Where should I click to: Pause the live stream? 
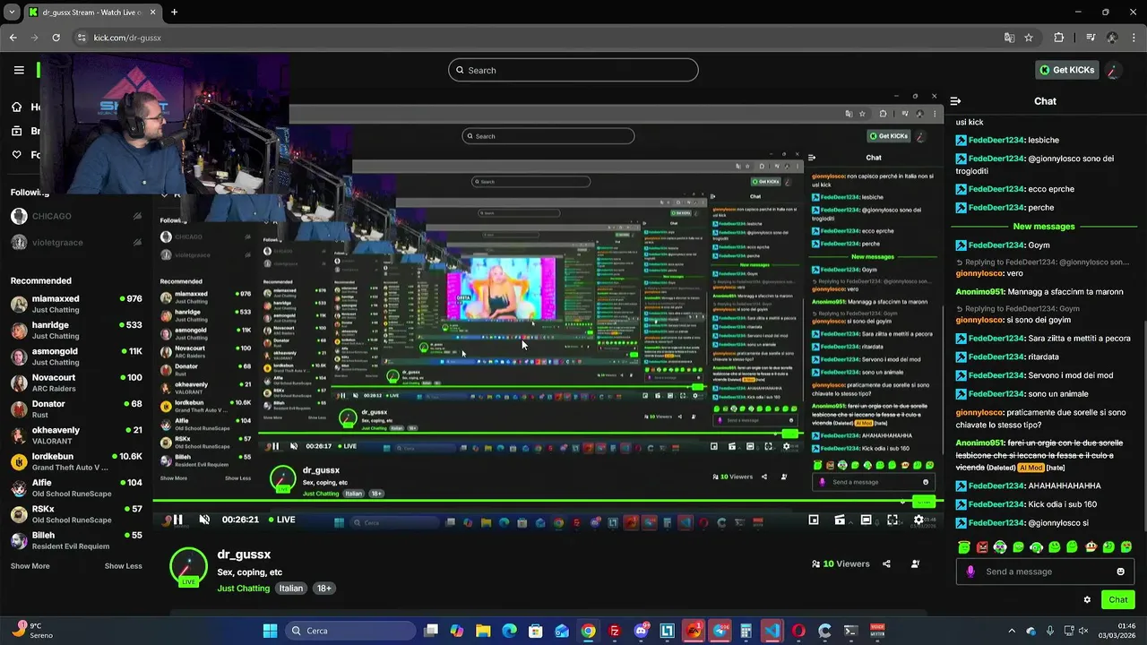[177, 520]
